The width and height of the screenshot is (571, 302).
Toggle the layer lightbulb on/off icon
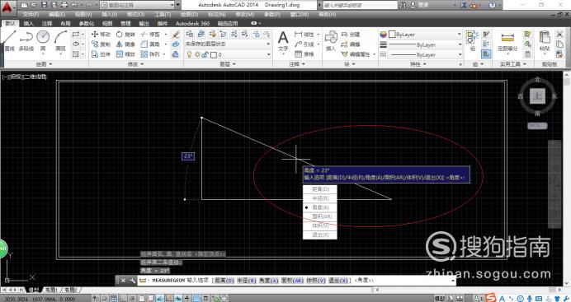click(x=189, y=54)
